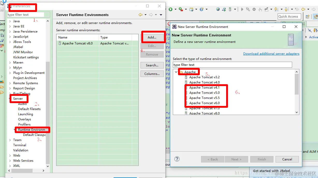This screenshot has width=318, height=178.
Task: Click up arrow of Preferences tree scrollbar
Action: (x=48, y=21)
